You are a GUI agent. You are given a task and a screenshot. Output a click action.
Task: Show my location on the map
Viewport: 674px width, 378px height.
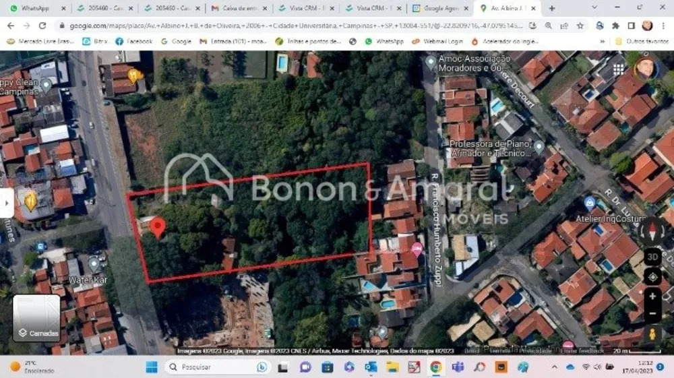pos(652,277)
